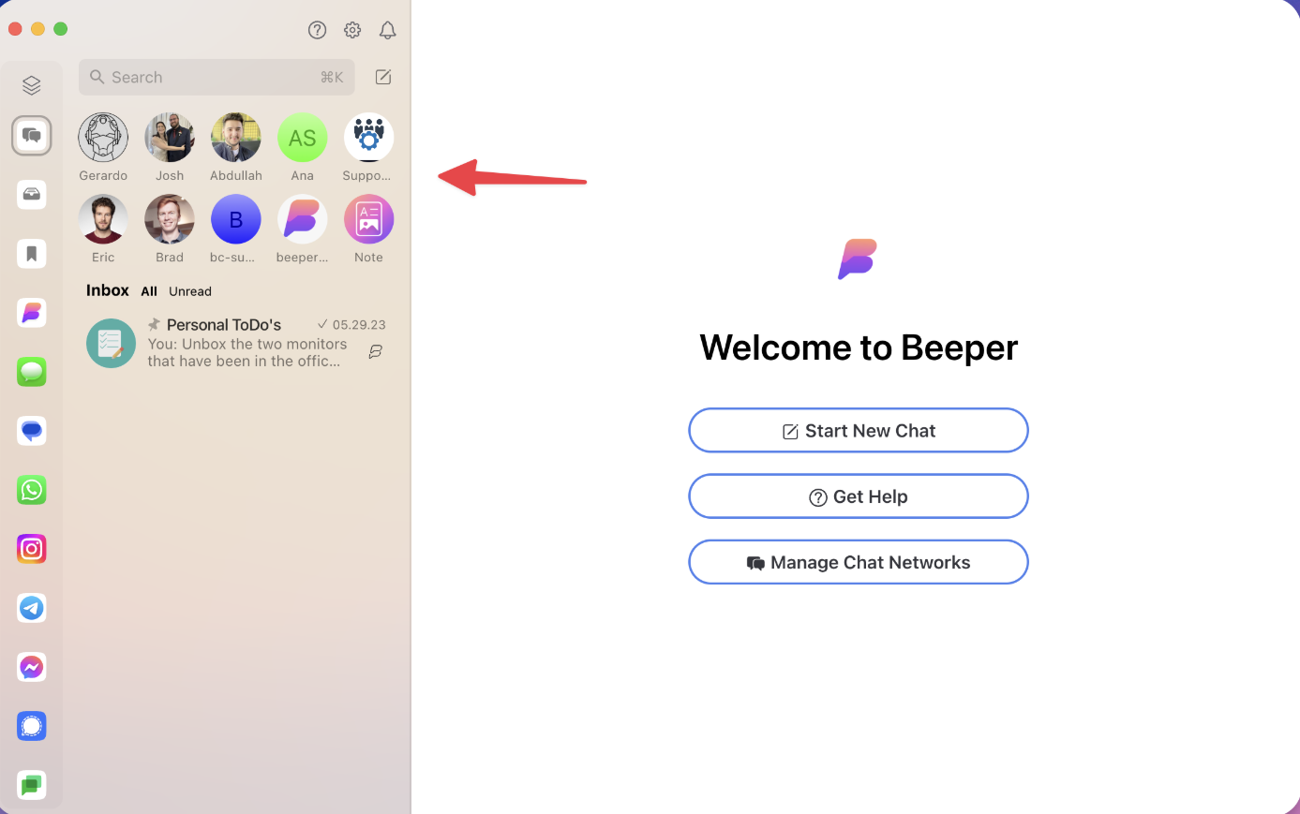Click the note icon on Personal ToDo's row
Image resolution: width=1300 pixels, height=814 pixels.
point(376,351)
